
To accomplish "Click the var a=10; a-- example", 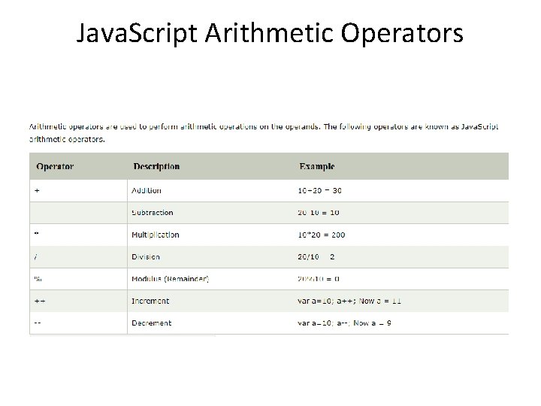I will click(344, 323).
